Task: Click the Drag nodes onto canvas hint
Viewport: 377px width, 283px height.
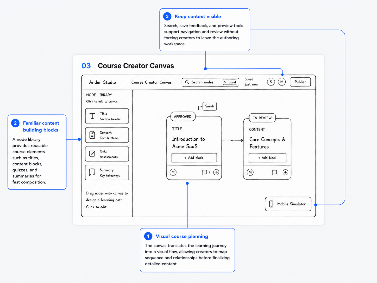Action: coord(107,200)
